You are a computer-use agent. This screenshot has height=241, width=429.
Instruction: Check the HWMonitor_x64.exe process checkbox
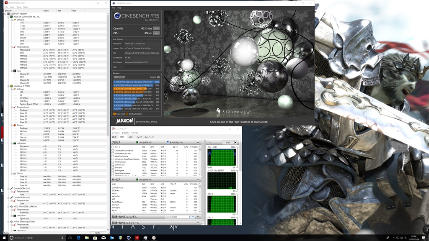[113, 153]
